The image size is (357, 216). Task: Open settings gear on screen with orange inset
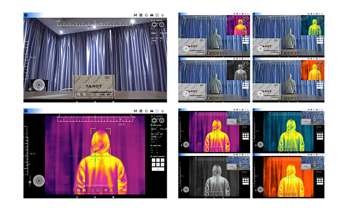[254, 59]
